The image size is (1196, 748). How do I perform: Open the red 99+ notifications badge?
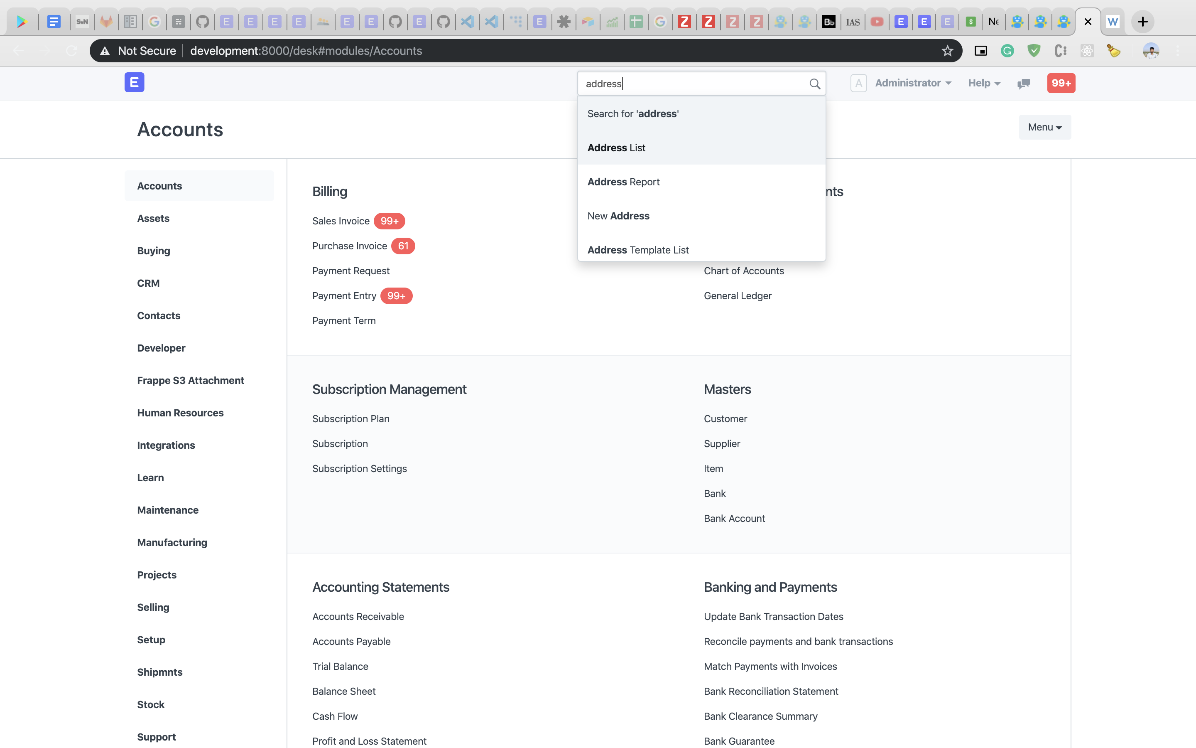[x=1061, y=83]
